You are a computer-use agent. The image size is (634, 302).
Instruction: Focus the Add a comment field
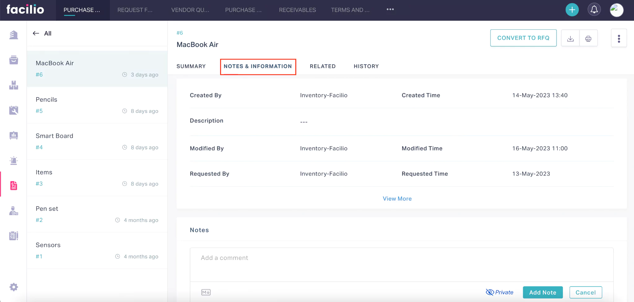click(402, 265)
